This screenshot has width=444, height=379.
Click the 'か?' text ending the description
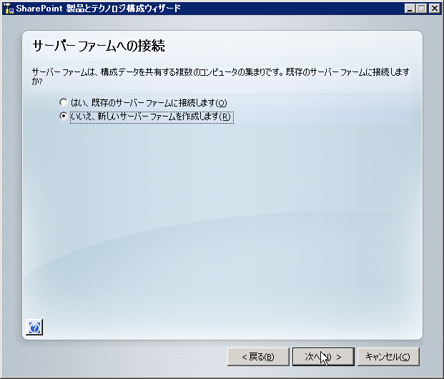click(x=36, y=81)
